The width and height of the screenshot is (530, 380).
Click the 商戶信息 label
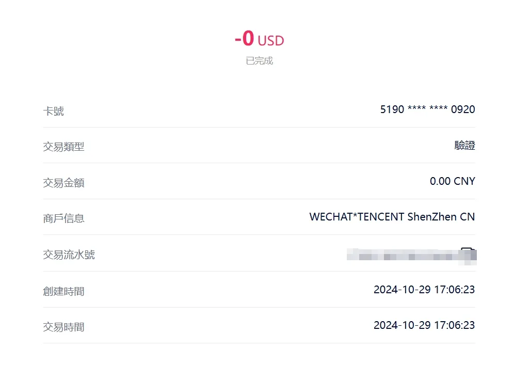coord(63,218)
